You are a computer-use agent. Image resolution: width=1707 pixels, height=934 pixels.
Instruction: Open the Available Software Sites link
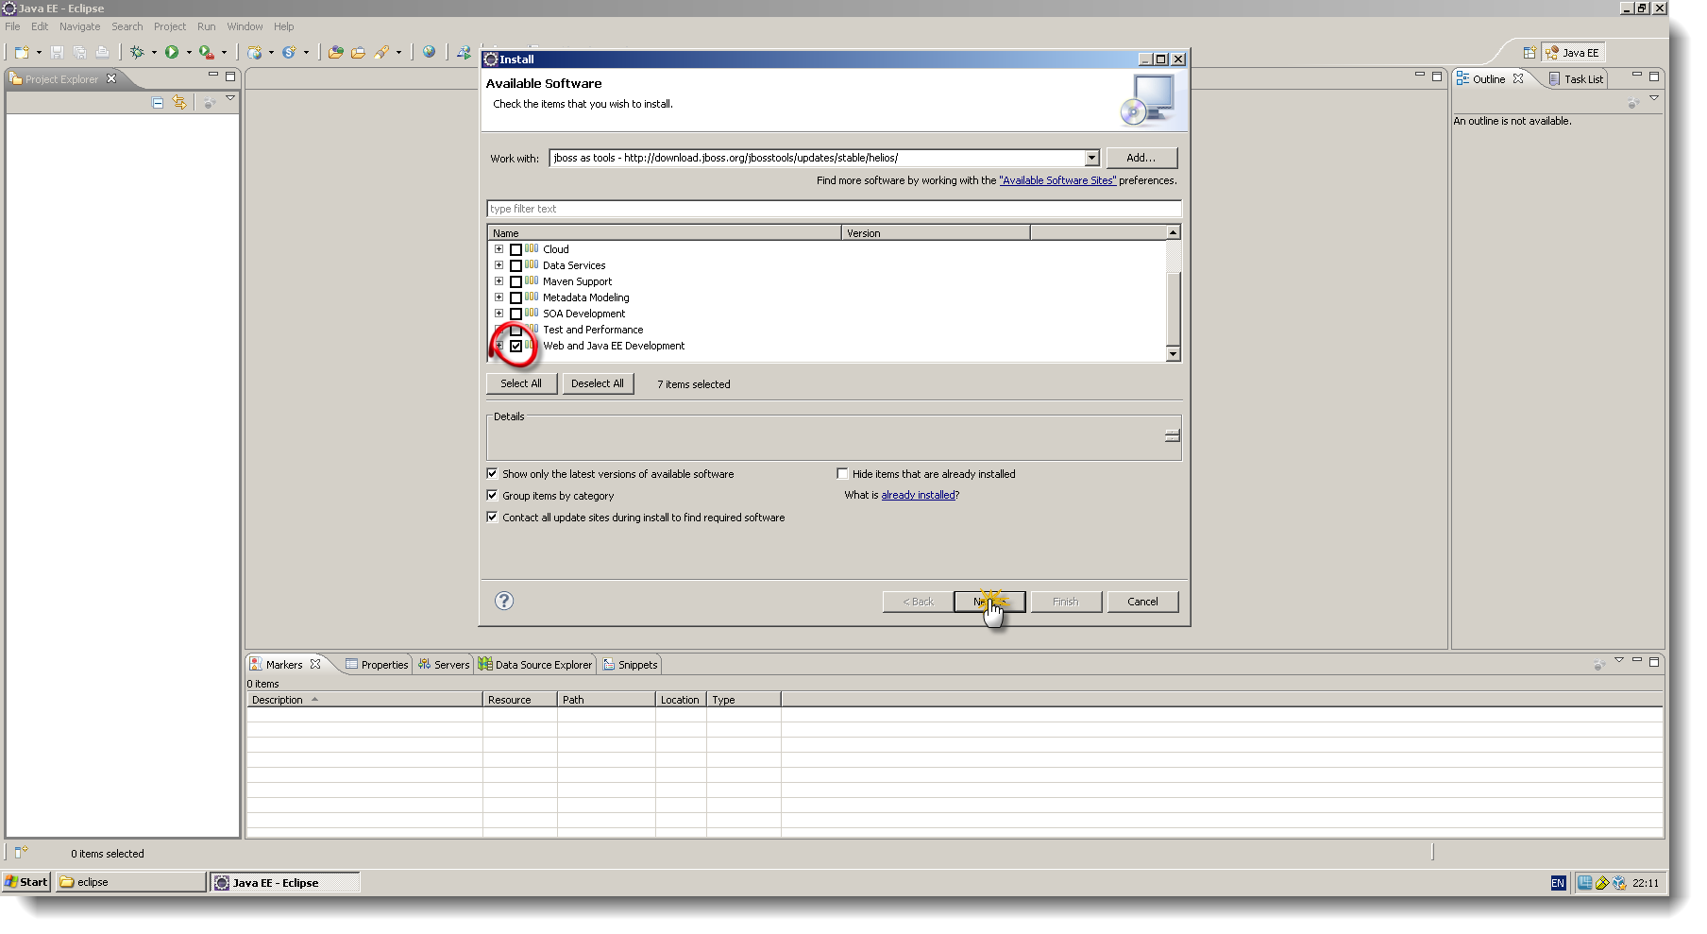coord(1057,179)
